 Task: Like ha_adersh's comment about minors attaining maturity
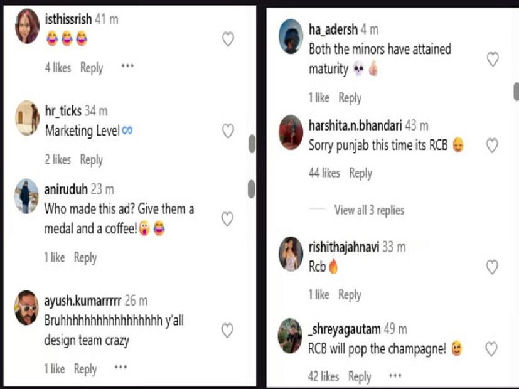click(493, 59)
